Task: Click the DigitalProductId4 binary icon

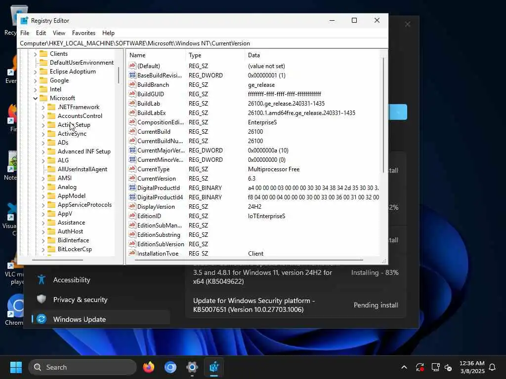Action: pos(132,197)
